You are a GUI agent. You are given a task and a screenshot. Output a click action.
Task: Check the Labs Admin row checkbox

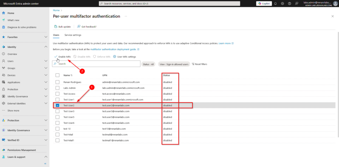tap(58, 88)
